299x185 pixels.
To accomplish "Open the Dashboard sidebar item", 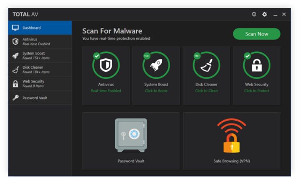I will click(40, 28).
